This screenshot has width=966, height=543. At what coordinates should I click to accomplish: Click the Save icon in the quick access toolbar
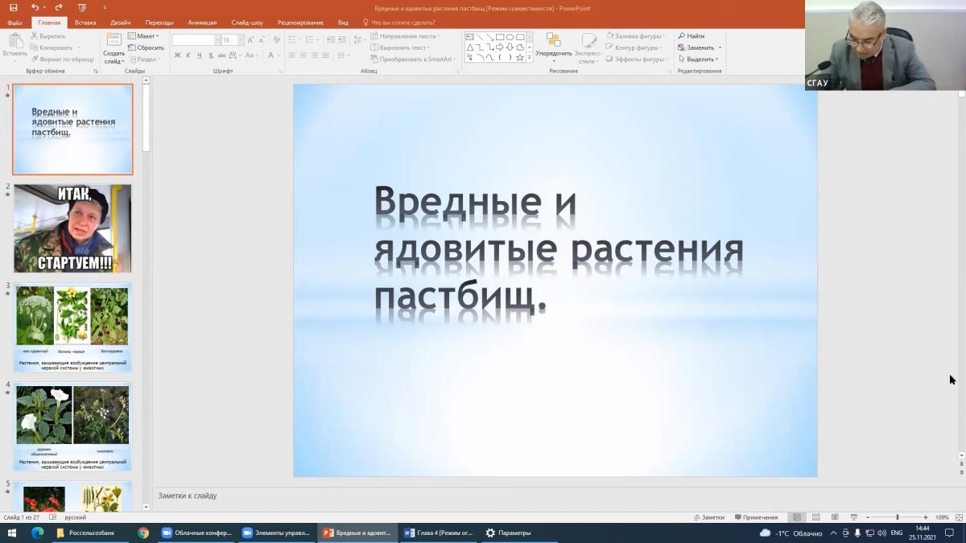14,7
